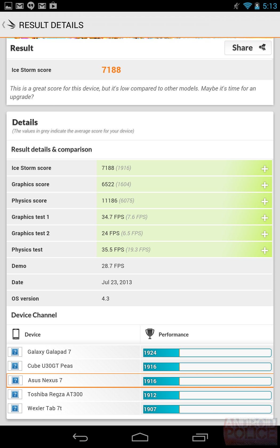
Task: Tap the Android home button
Action: coord(140,437)
